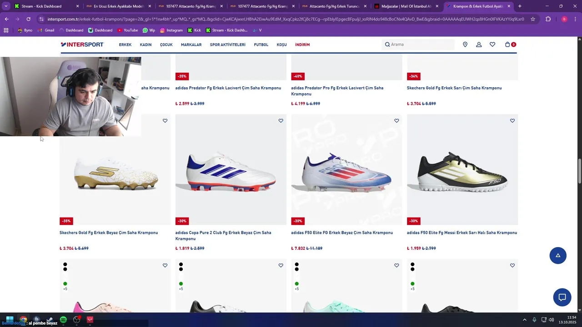Expand the KADIN navigation menu
Image resolution: width=582 pixels, height=327 pixels.
[x=145, y=45]
